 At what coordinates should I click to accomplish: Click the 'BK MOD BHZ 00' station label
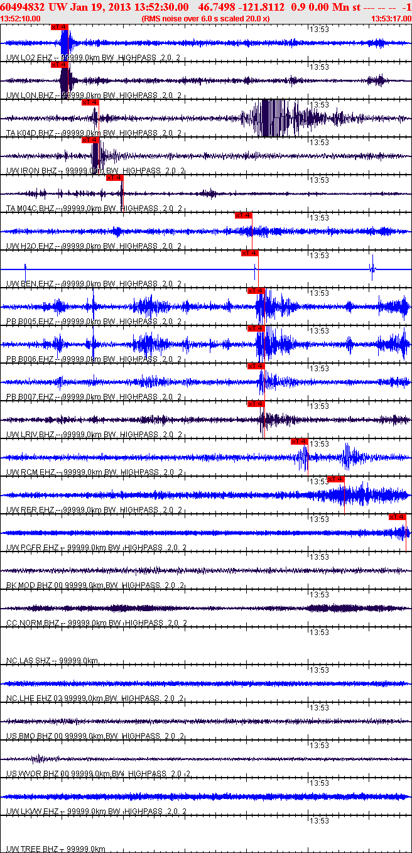pos(35,585)
